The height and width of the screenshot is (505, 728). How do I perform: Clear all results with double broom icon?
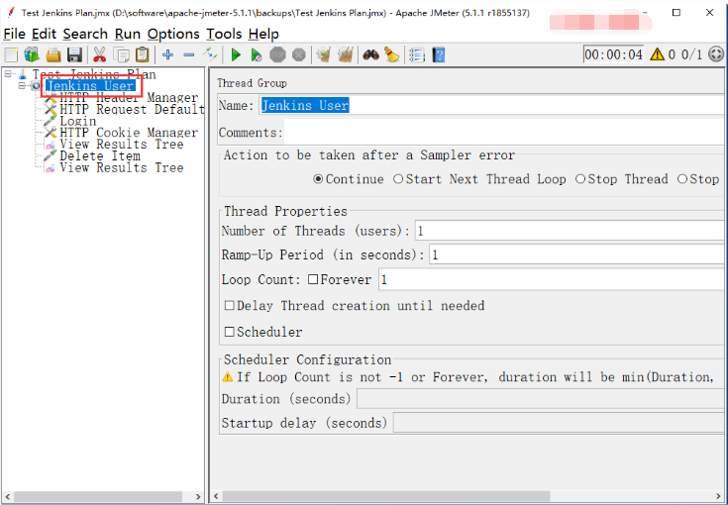coord(345,54)
